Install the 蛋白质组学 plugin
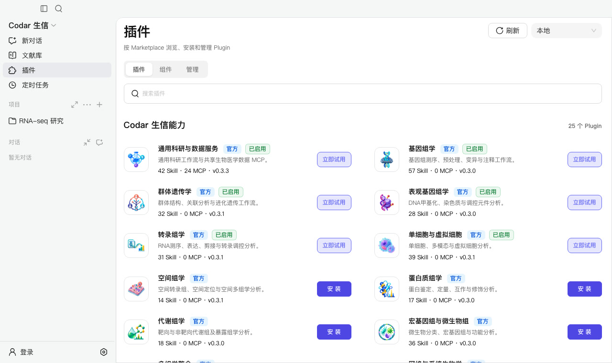The image size is (612, 363). point(585,289)
